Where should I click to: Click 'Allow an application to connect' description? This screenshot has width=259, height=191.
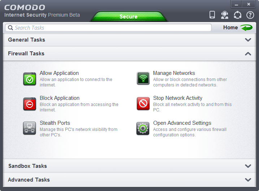[76, 82]
